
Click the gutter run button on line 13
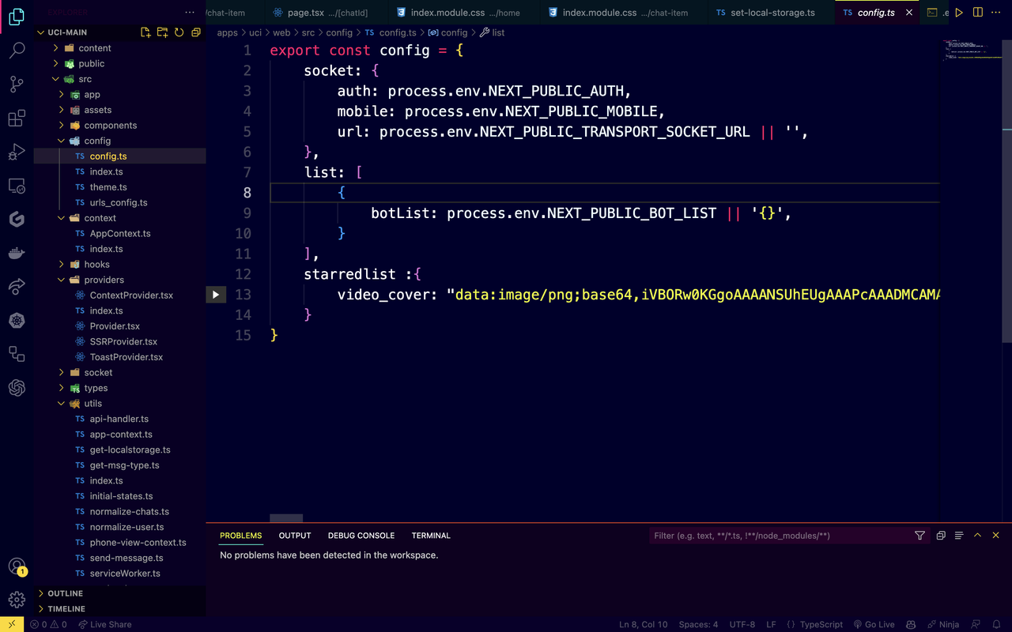216,295
